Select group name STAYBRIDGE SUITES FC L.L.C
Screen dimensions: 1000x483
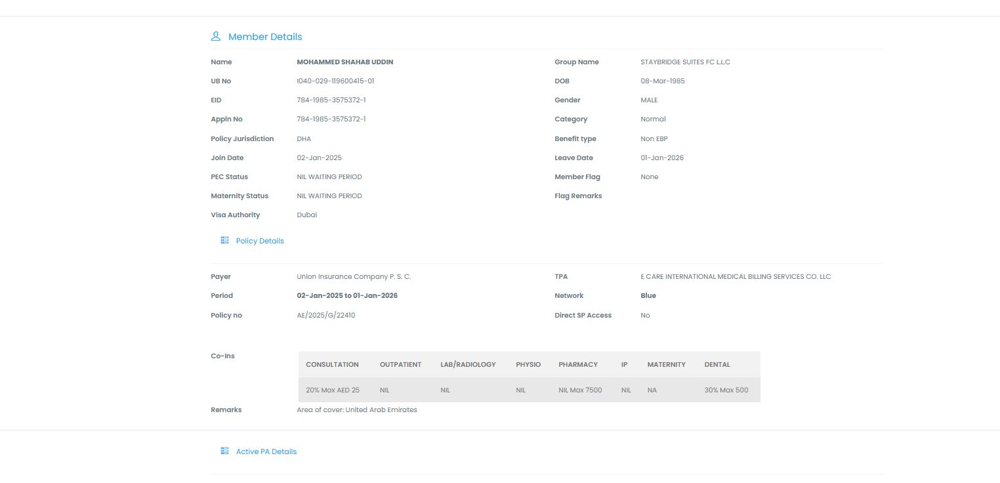pyautogui.click(x=685, y=62)
